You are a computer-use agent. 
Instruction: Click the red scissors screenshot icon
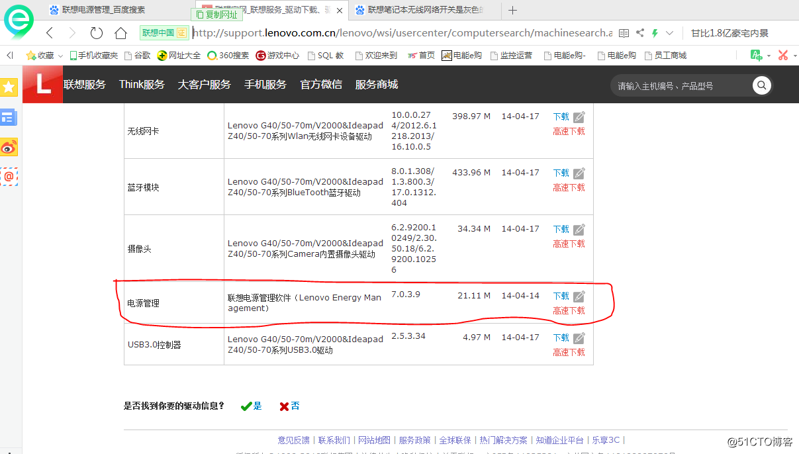[x=783, y=56]
